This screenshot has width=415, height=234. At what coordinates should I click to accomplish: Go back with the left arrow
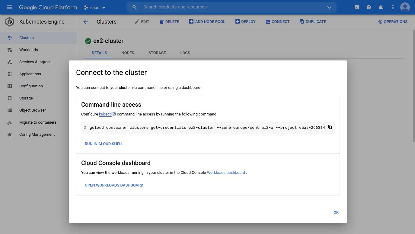pos(86,22)
